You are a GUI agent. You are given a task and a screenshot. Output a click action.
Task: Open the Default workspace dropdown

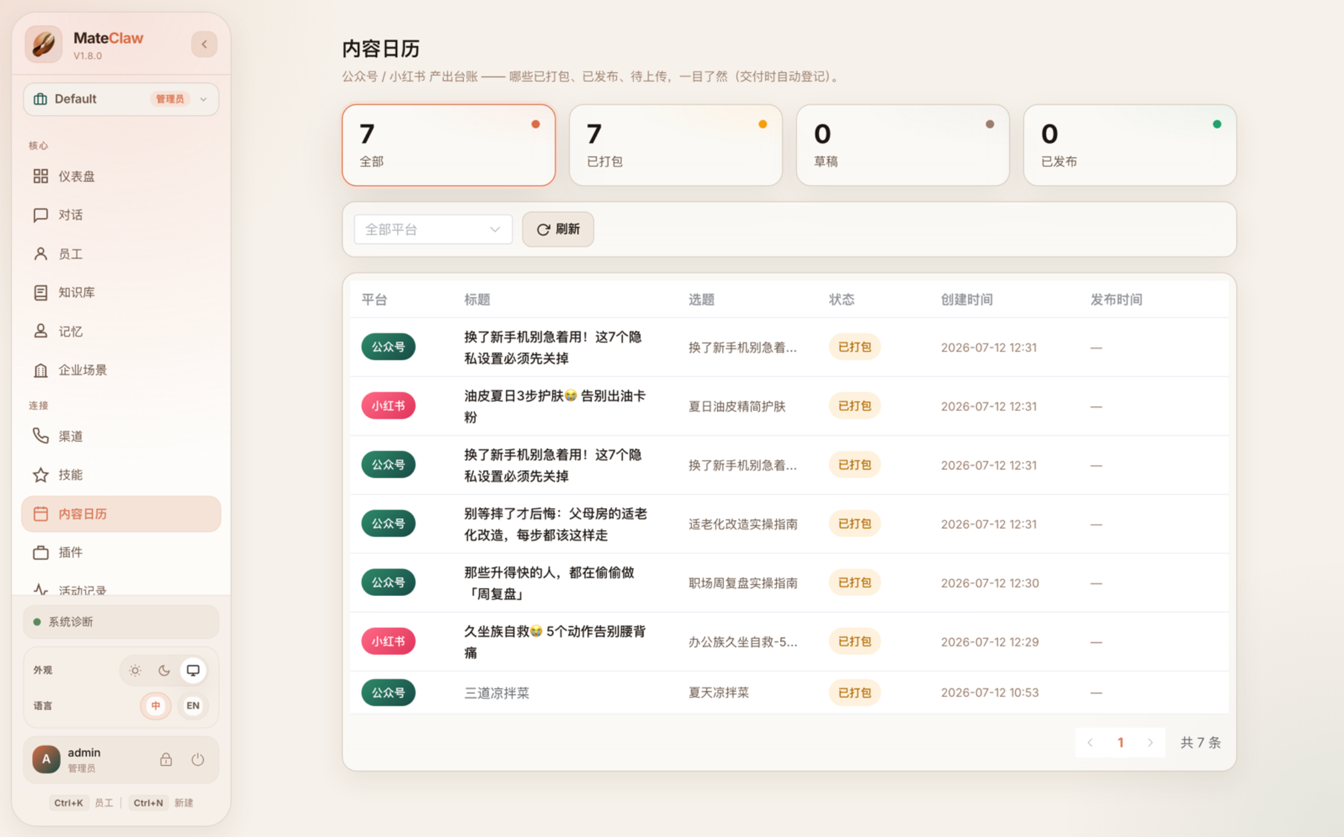point(121,99)
